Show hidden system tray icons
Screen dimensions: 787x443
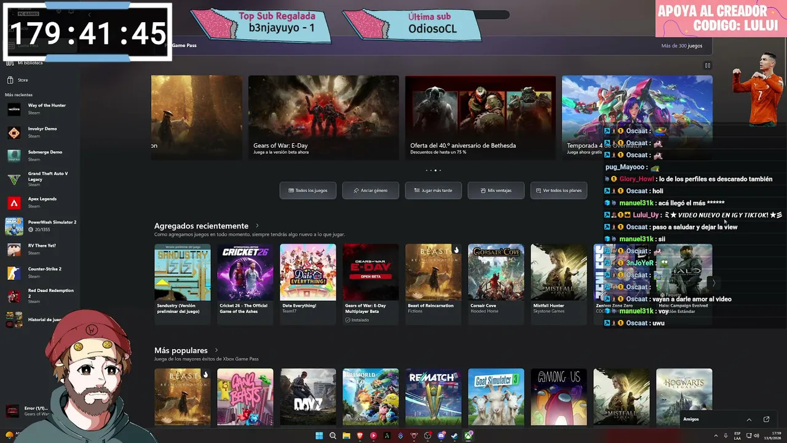(716, 436)
